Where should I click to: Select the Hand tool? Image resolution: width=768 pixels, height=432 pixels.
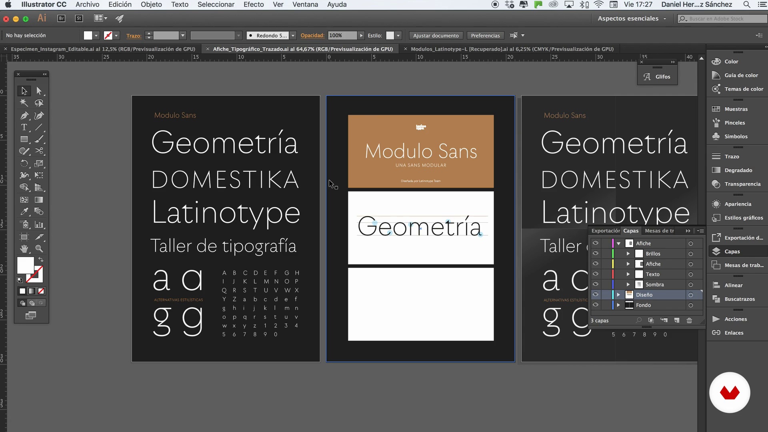pos(24,248)
